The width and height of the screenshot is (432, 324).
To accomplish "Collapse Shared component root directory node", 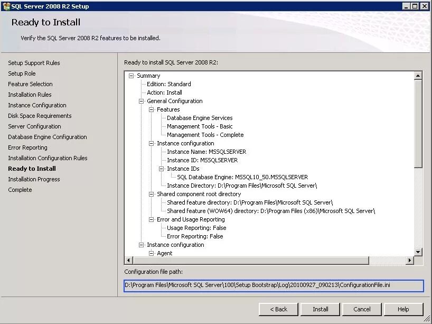I will 151,194.
